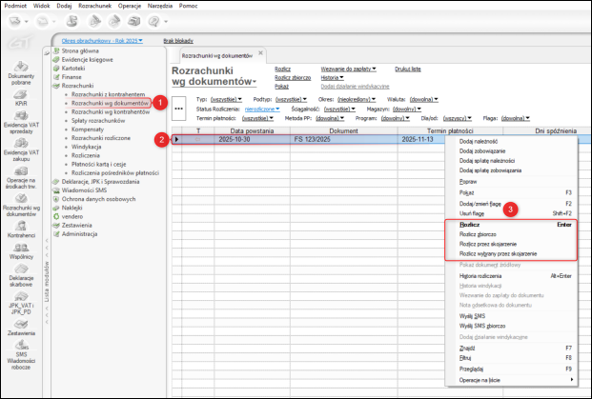Open Dokumenty pobrane in the left sidebar

[x=21, y=72]
